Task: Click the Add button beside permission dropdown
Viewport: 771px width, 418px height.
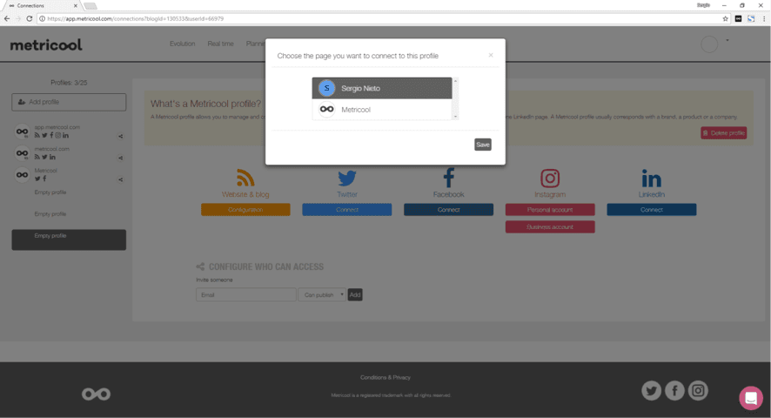Action: pyautogui.click(x=355, y=295)
